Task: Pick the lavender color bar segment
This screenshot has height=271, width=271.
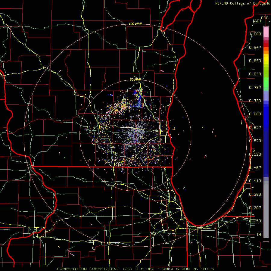Action: point(266,95)
